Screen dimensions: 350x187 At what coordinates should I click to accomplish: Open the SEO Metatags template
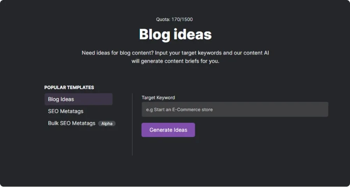[x=66, y=111]
